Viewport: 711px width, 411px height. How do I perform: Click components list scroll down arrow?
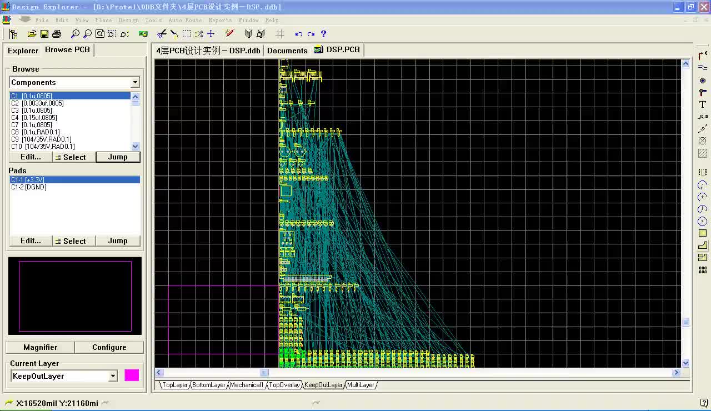135,146
